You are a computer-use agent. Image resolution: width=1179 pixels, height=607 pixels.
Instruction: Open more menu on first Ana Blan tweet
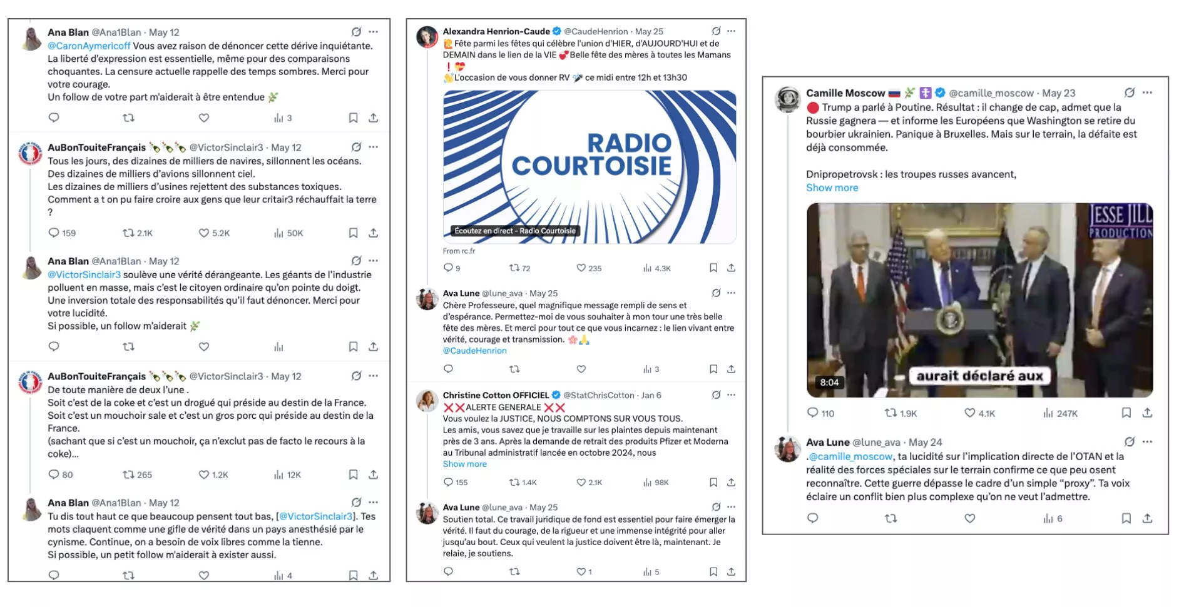374,32
